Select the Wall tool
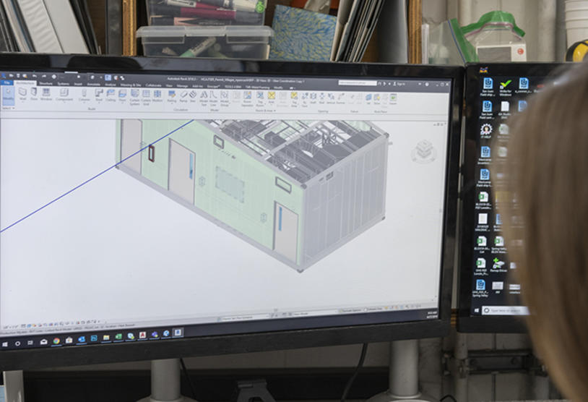The height and width of the screenshot is (402, 588). point(22,95)
